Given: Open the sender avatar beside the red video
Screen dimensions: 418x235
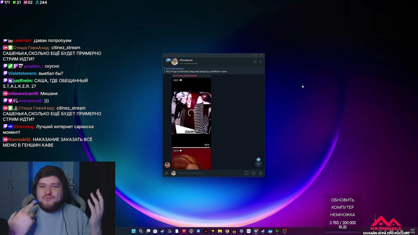Looking at the screenshot, I should click(167, 165).
